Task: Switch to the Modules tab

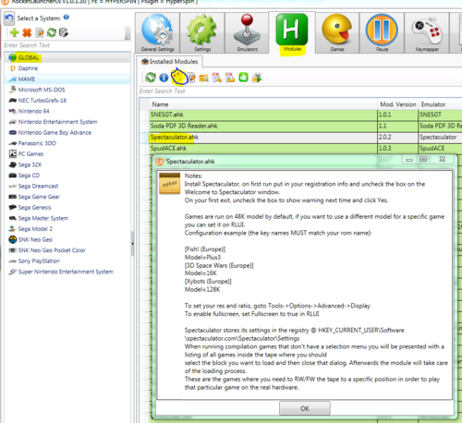Action: 292,33
